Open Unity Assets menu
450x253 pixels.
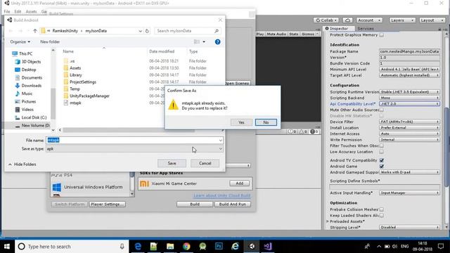tap(31, 11)
